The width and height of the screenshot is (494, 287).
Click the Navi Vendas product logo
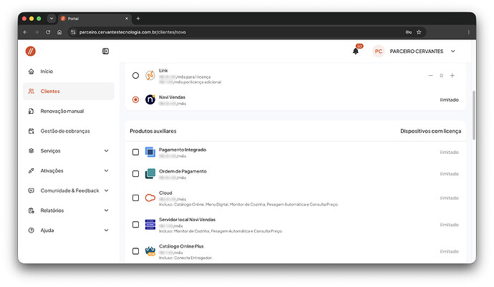click(150, 99)
